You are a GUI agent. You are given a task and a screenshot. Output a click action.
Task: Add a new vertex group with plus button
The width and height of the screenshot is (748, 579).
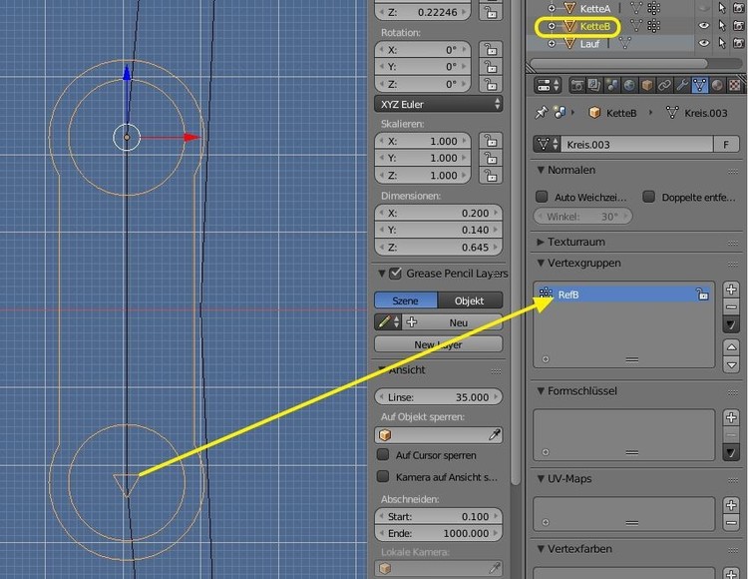click(x=731, y=289)
